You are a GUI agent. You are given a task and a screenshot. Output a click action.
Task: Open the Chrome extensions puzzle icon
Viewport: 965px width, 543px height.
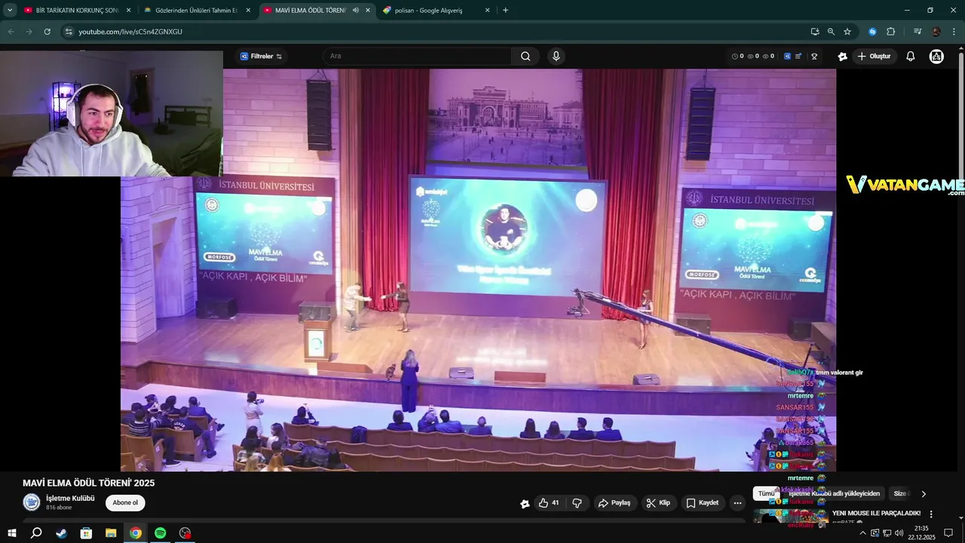pos(890,32)
